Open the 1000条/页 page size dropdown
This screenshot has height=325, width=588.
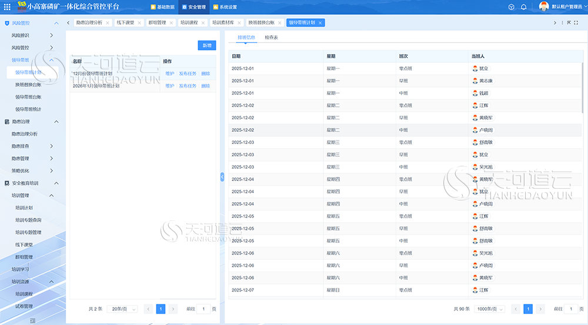click(489, 309)
